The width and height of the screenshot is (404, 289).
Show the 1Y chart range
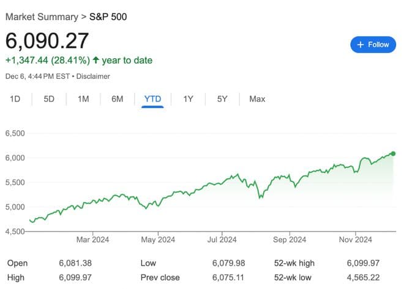click(189, 98)
